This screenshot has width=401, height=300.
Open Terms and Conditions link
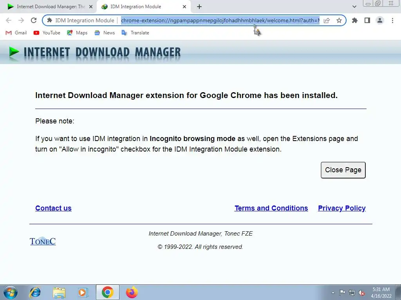click(271, 208)
